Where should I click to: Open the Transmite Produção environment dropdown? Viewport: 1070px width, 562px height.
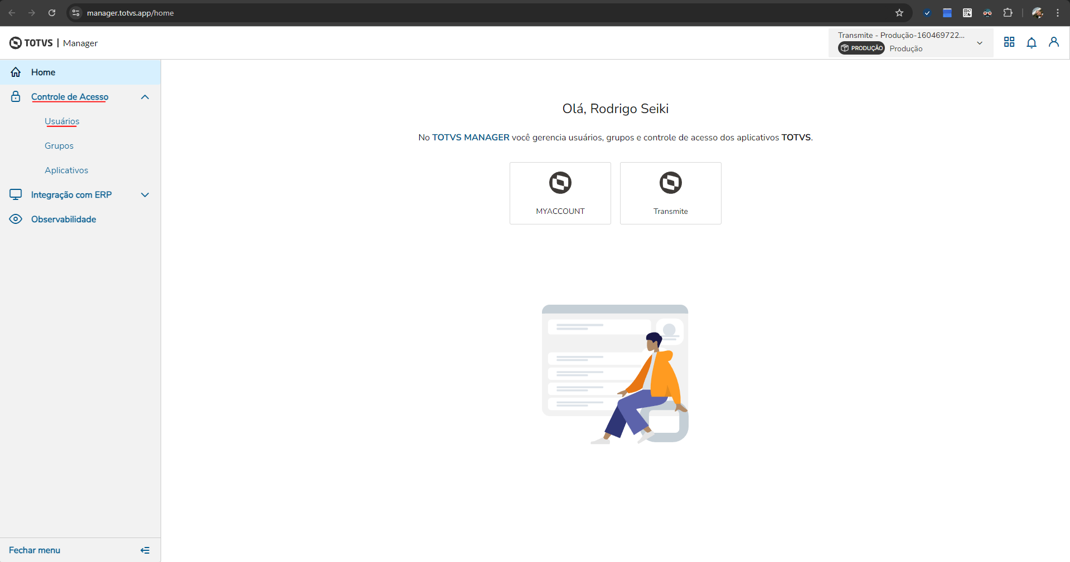click(911, 42)
